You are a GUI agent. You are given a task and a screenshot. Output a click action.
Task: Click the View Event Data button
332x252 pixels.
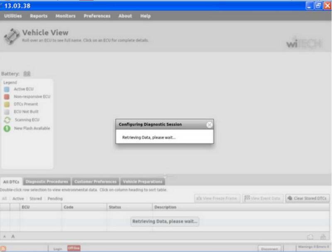click(x=263, y=198)
